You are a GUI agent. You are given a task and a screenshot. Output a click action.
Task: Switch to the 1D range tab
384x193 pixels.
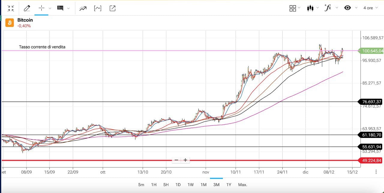point(178,185)
